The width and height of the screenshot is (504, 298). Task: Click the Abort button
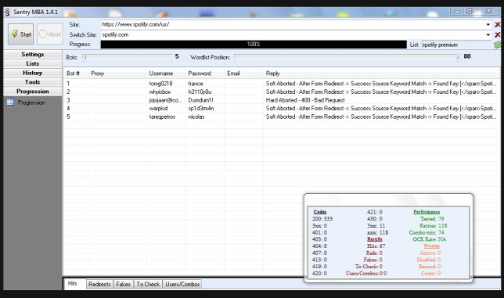coord(50,34)
